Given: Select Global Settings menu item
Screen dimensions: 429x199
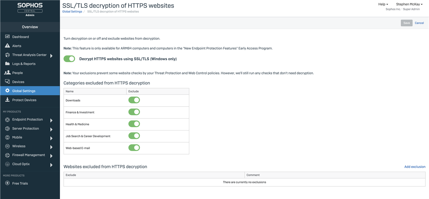Looking at the screenshot, I should coord(30,91).
